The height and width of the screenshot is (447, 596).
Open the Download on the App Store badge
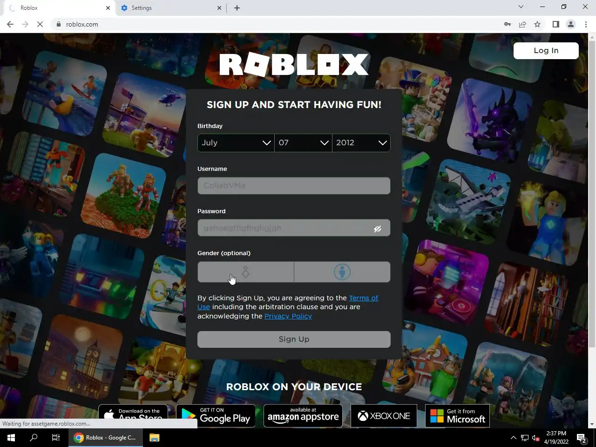133,412
